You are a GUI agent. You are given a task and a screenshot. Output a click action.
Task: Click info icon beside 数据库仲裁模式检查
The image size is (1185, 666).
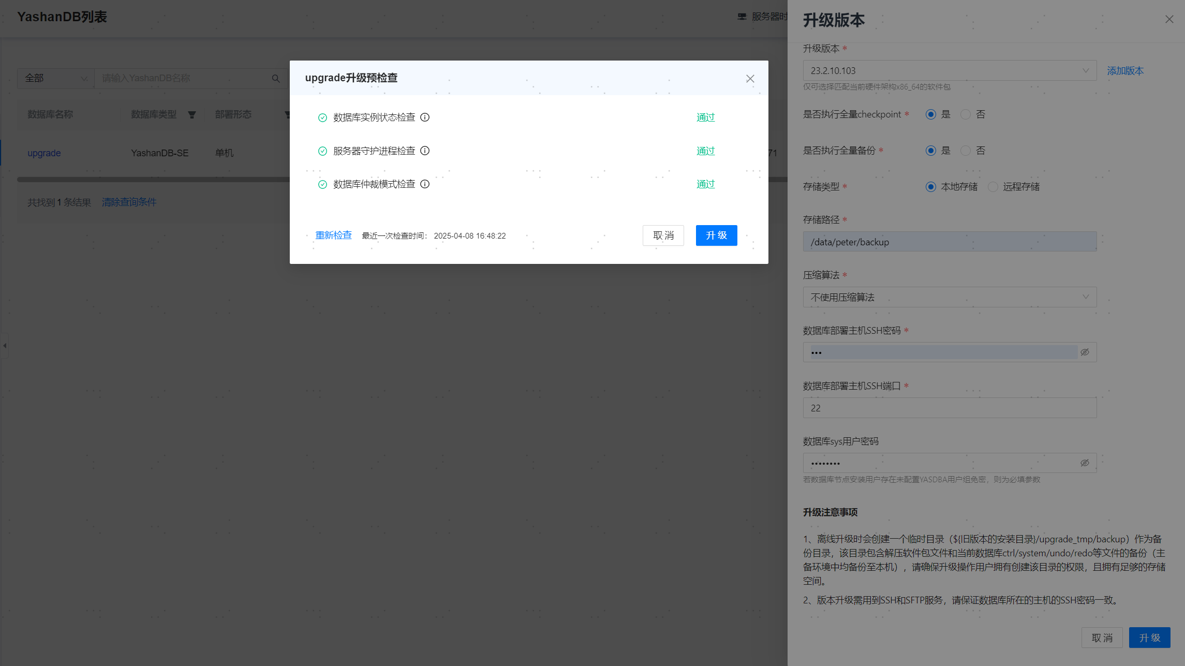[425, 184]
